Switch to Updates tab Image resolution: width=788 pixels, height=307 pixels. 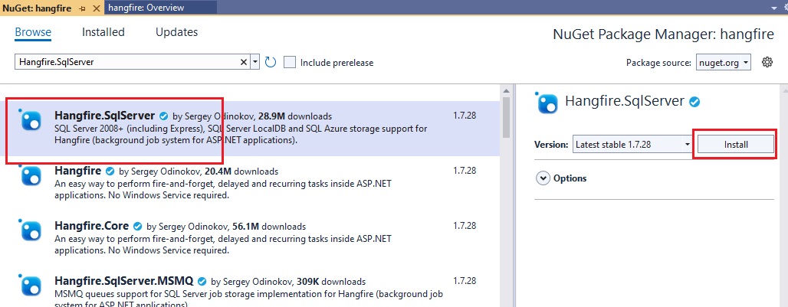[176, 32]
